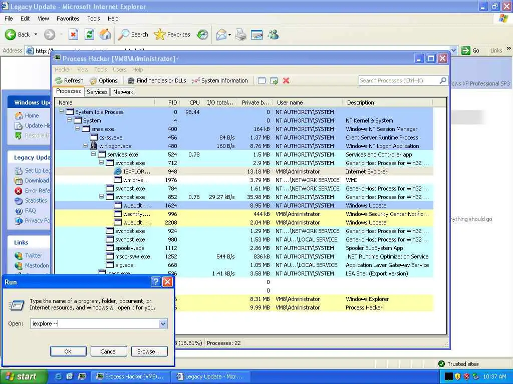Screen dimensions: 513x384
Task: Open the Run dialog Open dropdown
Action: pos(163,323)
